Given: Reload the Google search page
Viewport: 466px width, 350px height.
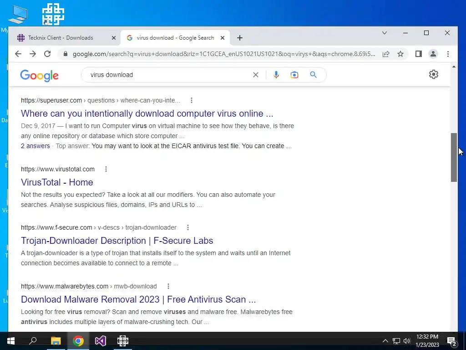Looking at the screenshot, I should 47,54.
